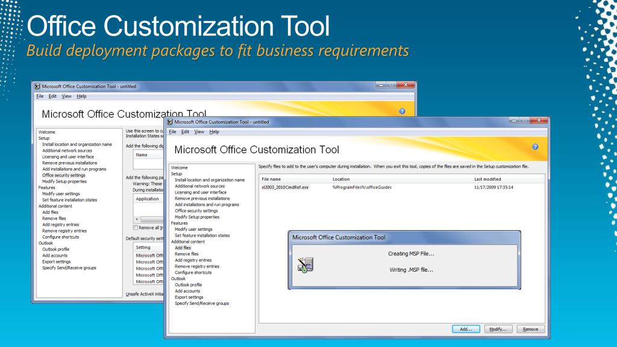Select Install location and organization name, front window
The width and height of the screenshot is (617, 347).
click(210, 180)
